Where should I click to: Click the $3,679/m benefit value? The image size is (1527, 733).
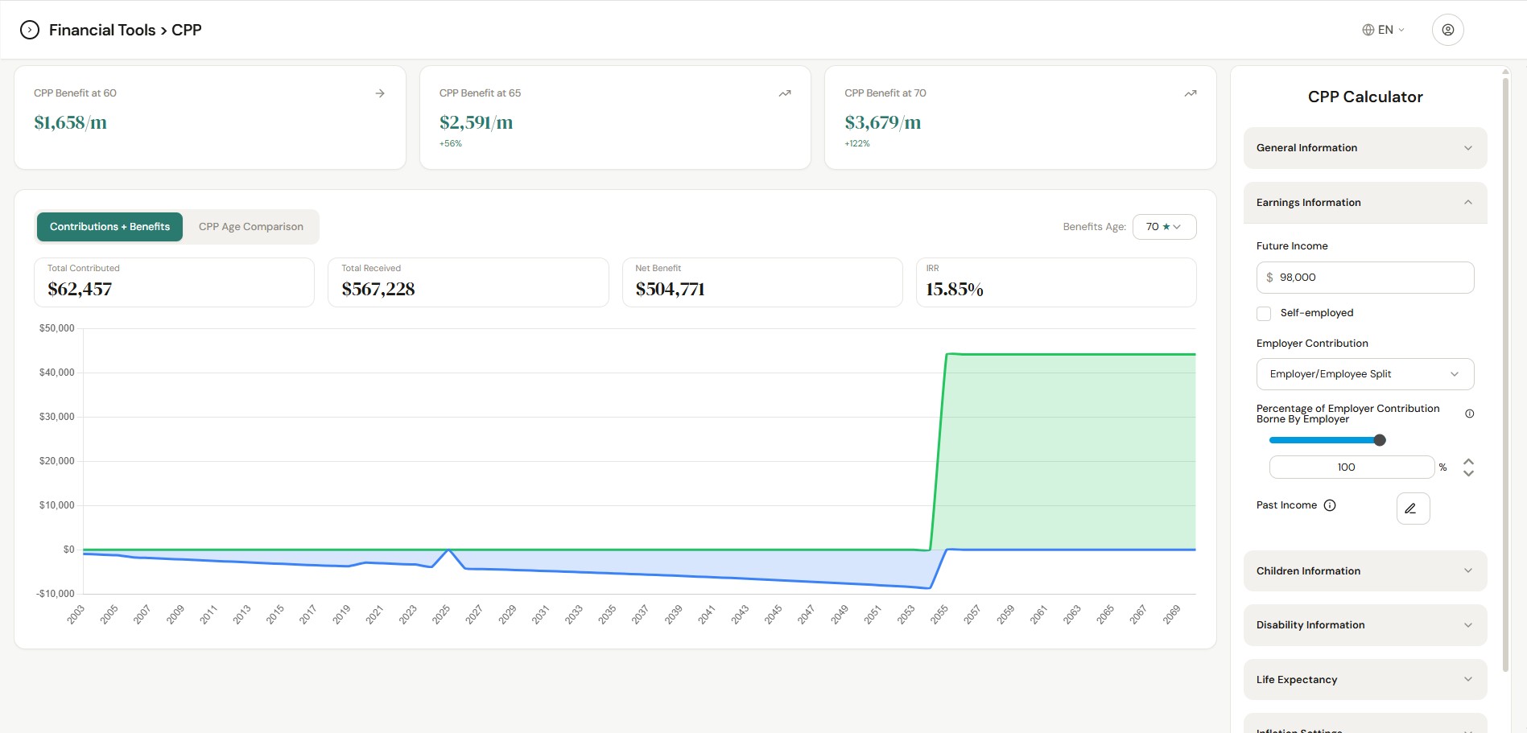[882, 122]
